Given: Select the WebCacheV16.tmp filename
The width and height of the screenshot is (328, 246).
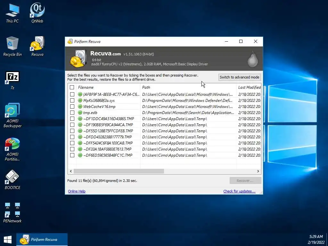Looking at the screenshot, I should tap(99, 106).
